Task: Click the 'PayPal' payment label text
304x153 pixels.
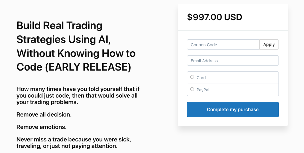Action: pyautogui.click(x=203, y=90)
